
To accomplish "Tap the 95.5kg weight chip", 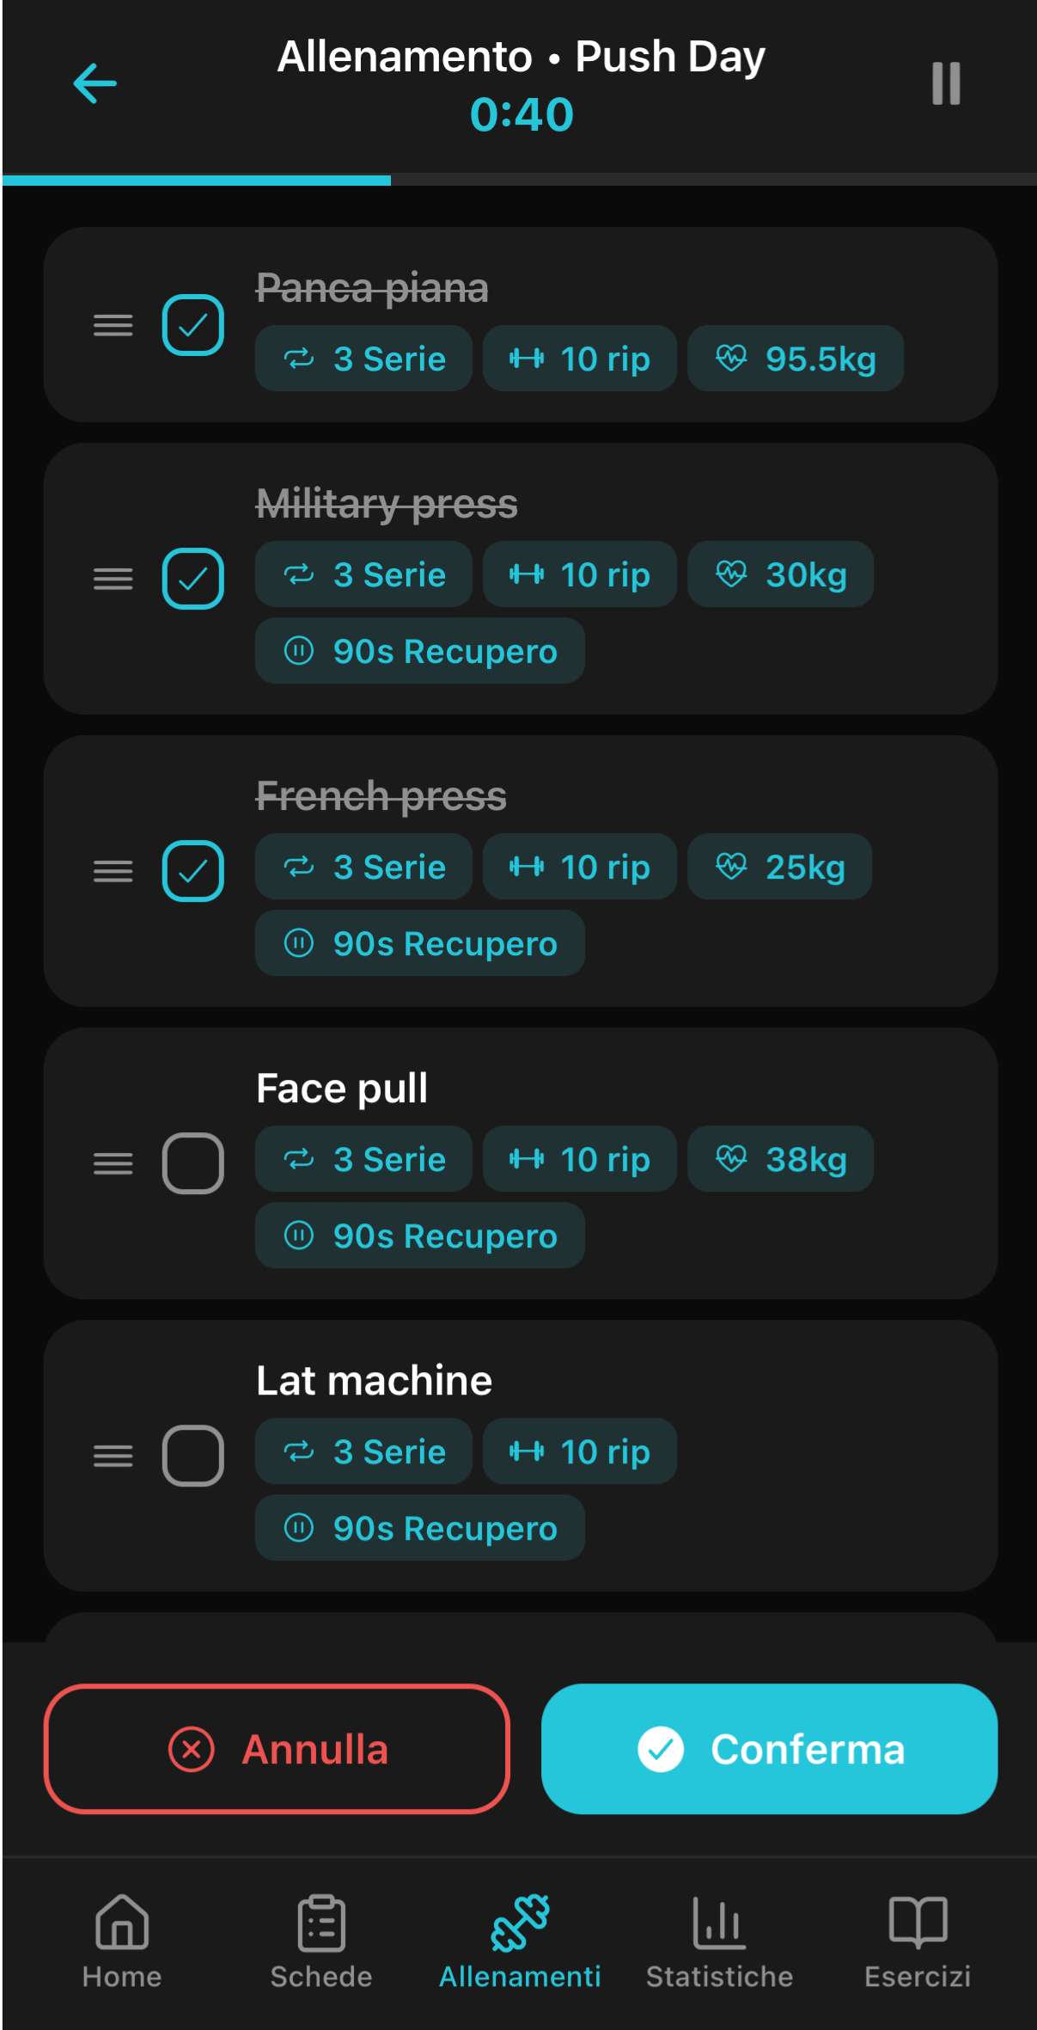I will (796, 359).
